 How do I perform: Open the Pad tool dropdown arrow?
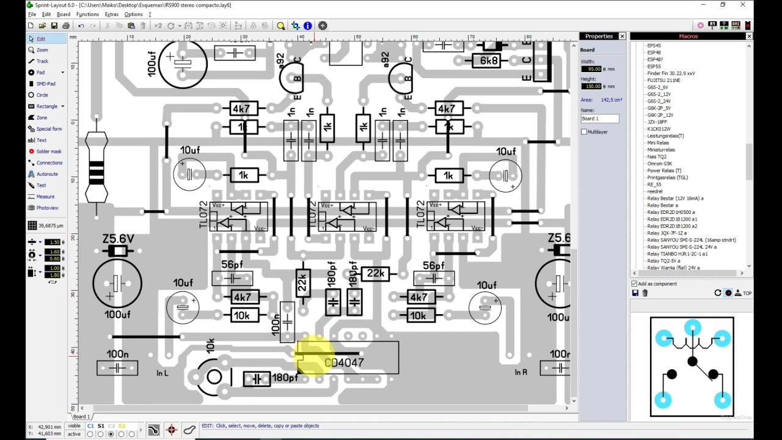pyautogui.click(x=62, y=73)
